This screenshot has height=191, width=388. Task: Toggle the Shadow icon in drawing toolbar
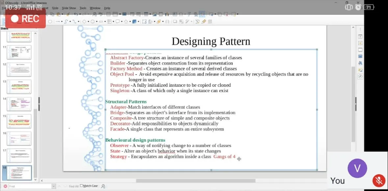[x=175, y=22]
